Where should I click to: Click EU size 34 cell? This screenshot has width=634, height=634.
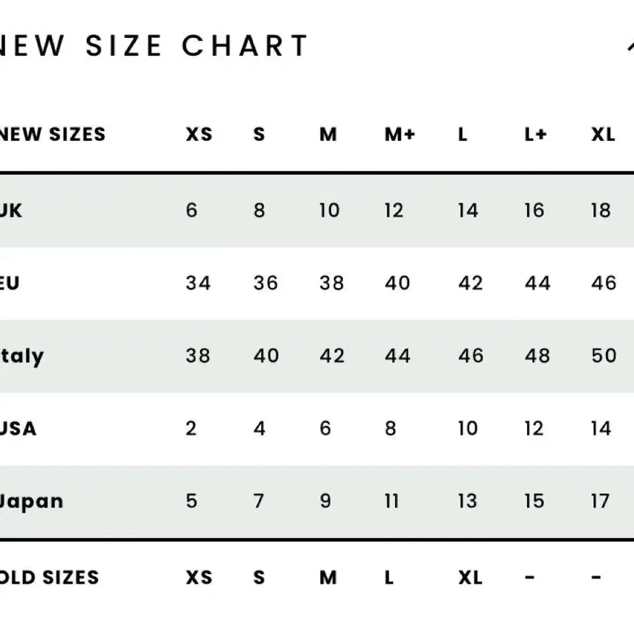pyautogui.click(x=198, y=283)
